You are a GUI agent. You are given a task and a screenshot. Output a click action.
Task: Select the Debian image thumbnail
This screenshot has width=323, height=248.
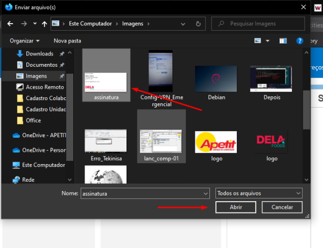click(216, 81)
